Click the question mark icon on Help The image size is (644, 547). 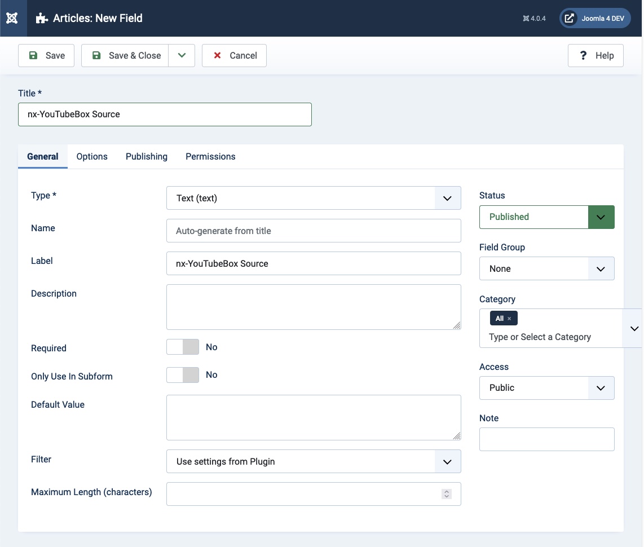[583, 55]
